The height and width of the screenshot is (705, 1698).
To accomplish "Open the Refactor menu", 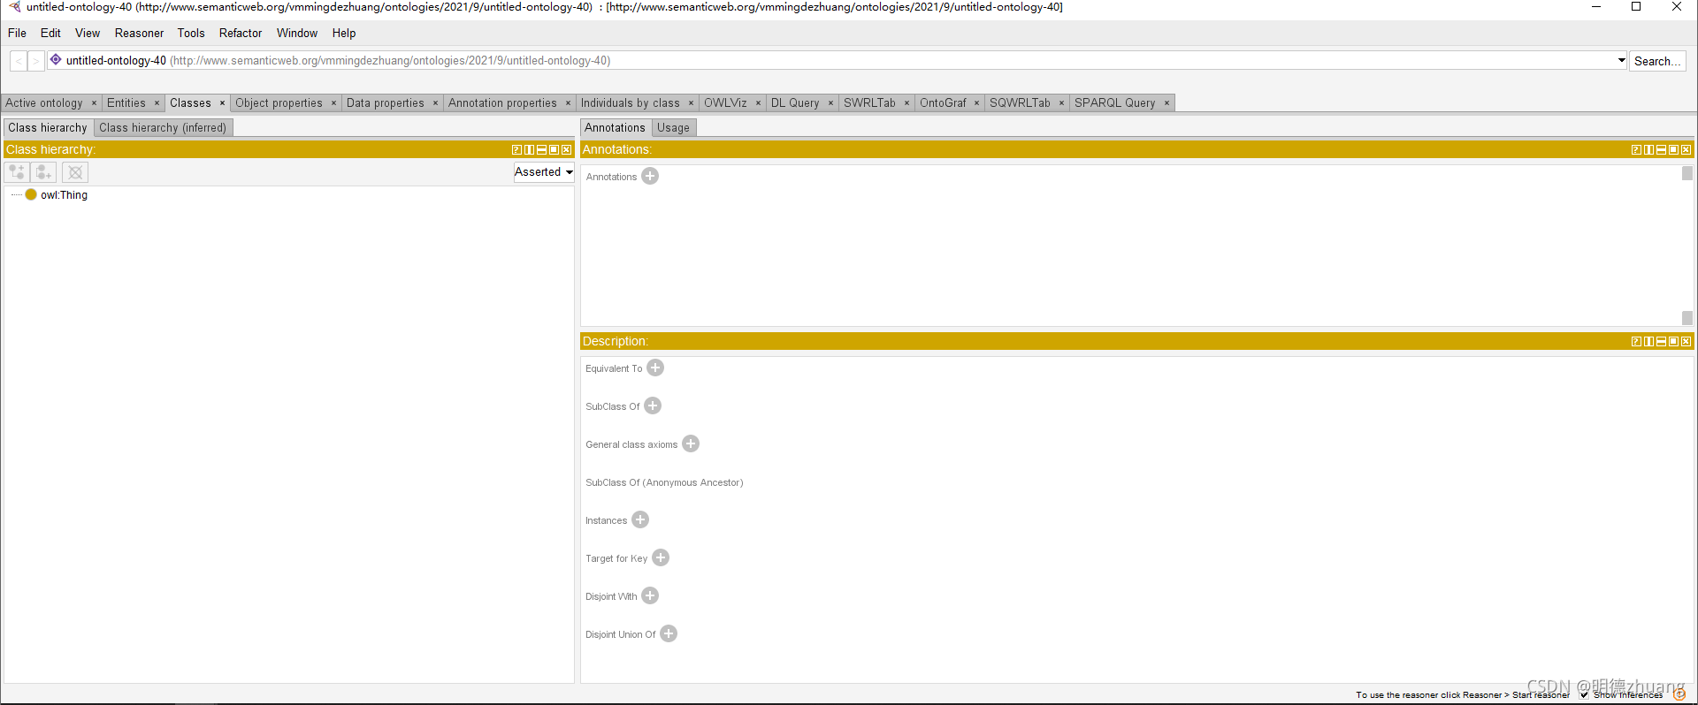I will (241, 34).
